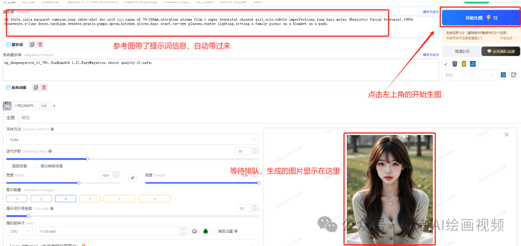Switch to the 模型 tab

point(26,118)
